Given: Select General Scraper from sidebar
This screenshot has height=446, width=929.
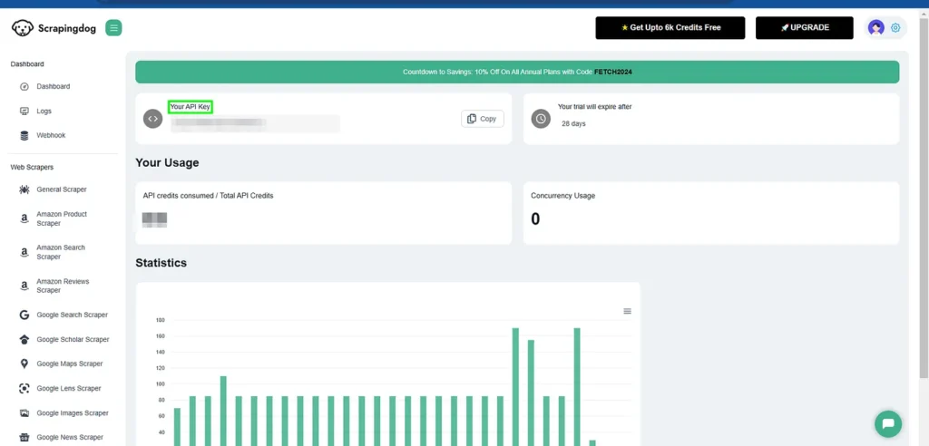Looking at the screenshot, I should pyautogui.click(x=61, y=189).
